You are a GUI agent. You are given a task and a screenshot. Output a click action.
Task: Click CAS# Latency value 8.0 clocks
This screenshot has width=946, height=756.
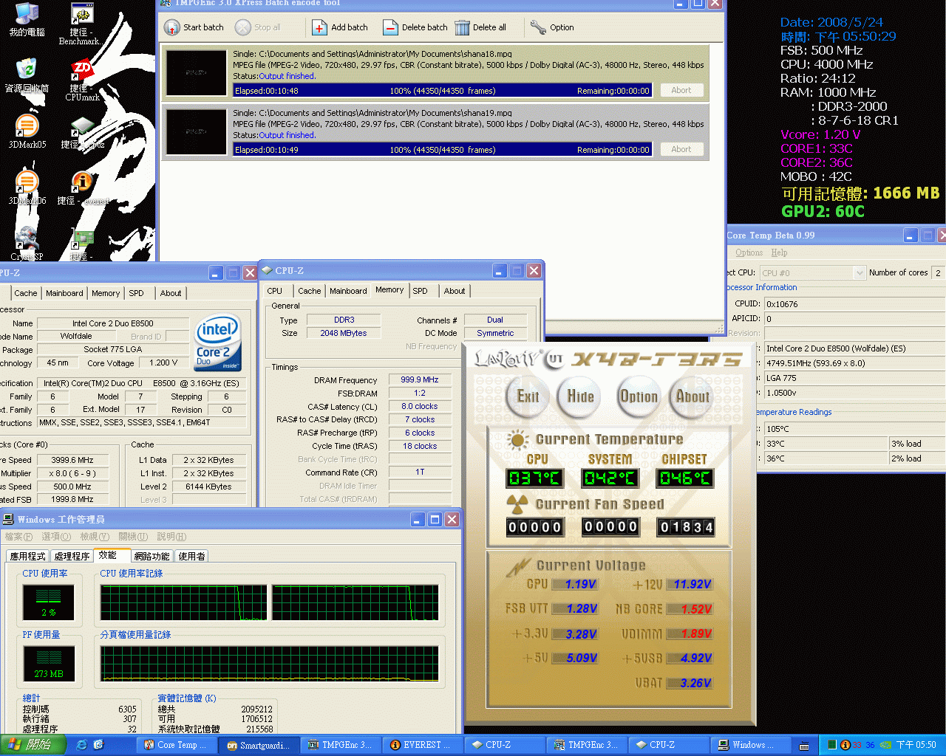tap(420, 406)
